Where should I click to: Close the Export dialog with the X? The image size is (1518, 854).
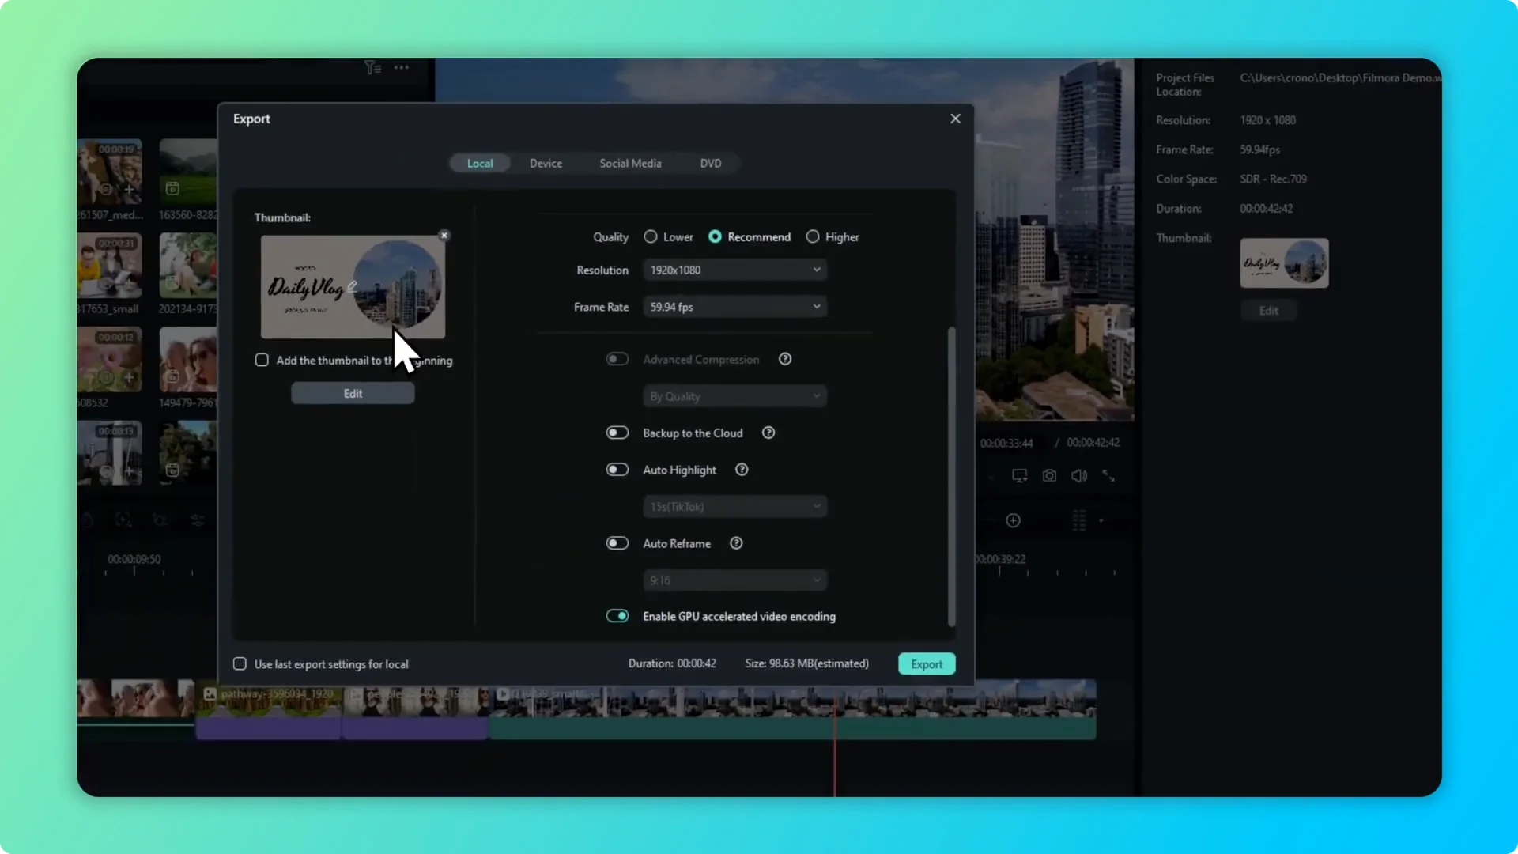point(955,119)
